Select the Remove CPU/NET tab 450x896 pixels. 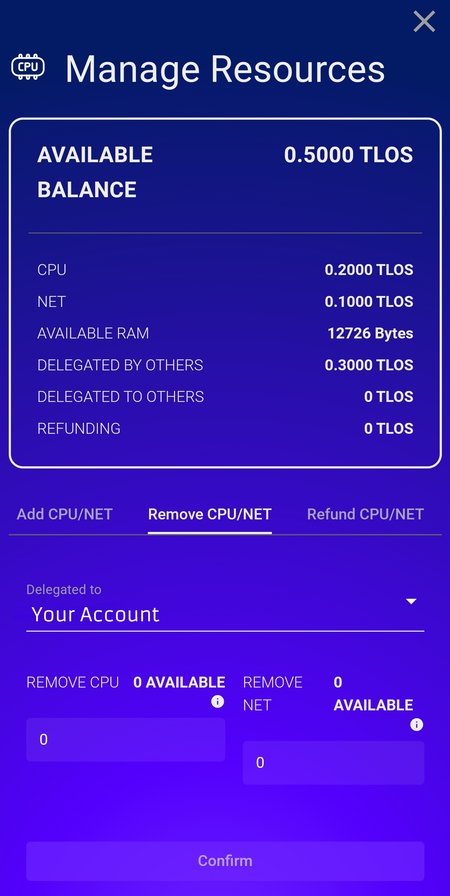click(210, 514)
